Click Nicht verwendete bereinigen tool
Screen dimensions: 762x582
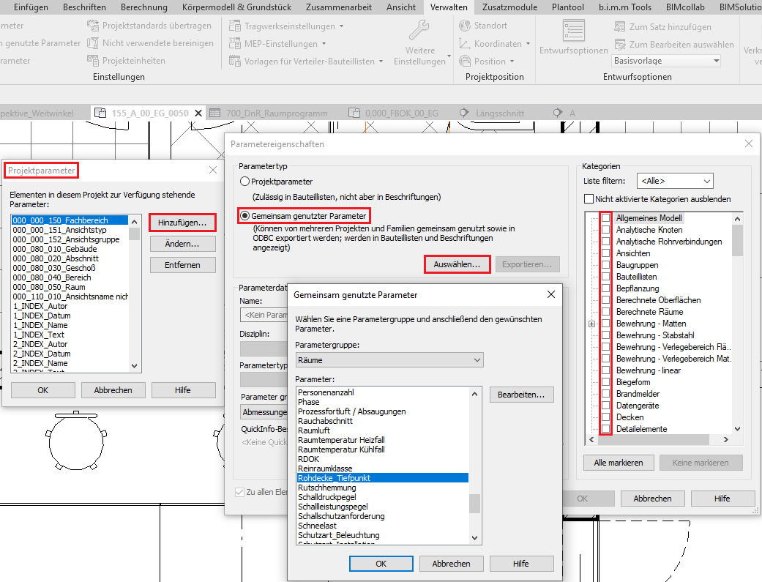92,43
